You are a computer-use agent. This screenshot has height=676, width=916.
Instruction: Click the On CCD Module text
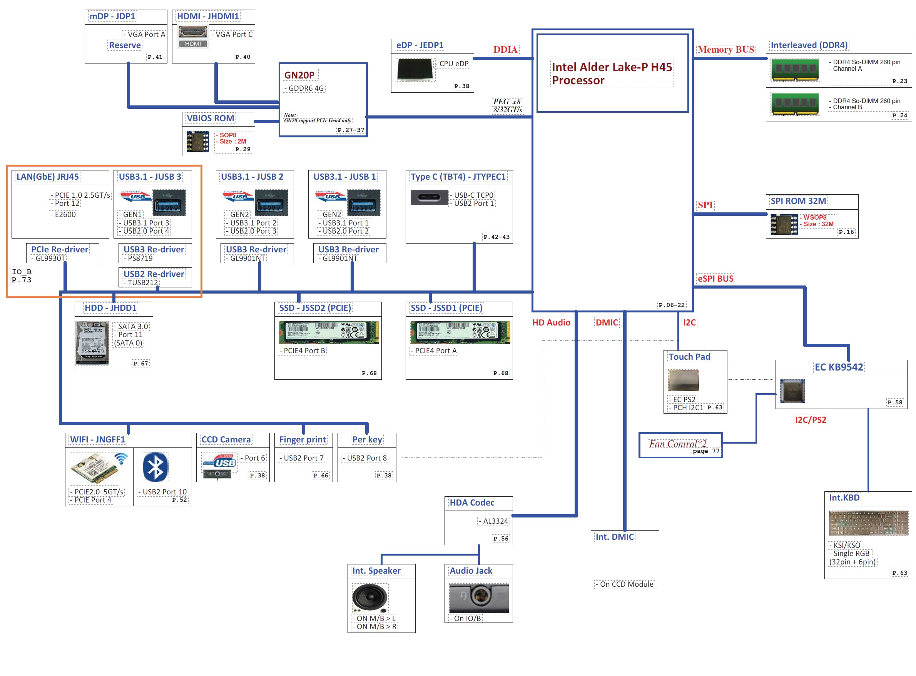click(x=625, y=585)
